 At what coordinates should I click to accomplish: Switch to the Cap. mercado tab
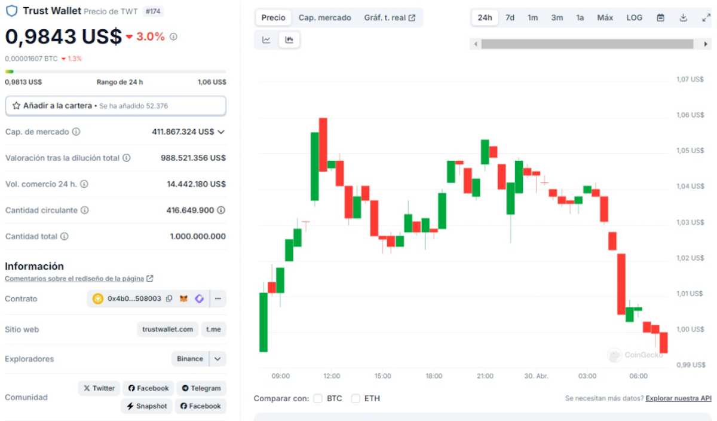(x=325, y=17)
